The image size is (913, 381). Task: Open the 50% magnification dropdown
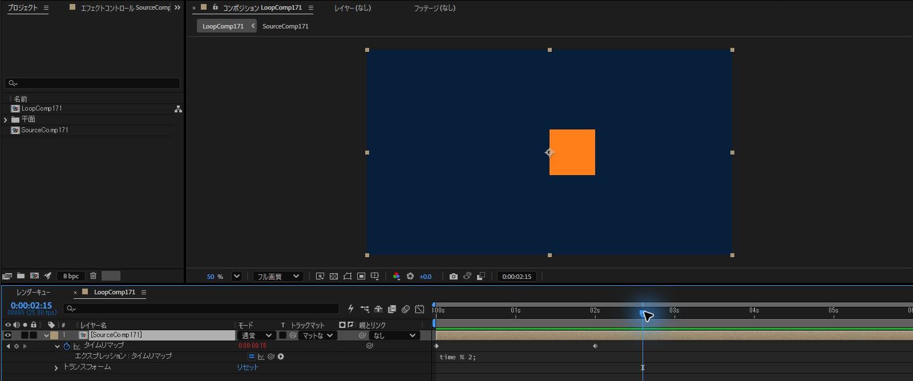tap(236, 277)
